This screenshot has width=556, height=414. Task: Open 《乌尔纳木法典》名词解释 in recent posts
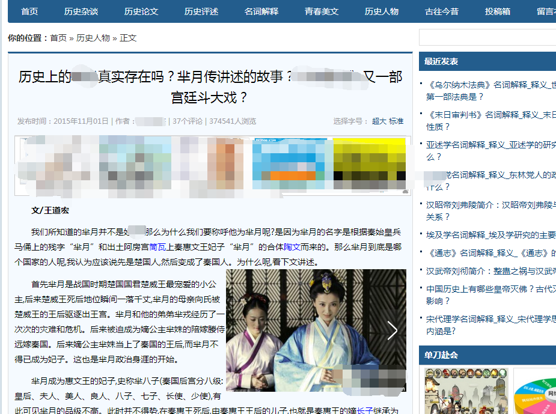(x=490, y=91)
